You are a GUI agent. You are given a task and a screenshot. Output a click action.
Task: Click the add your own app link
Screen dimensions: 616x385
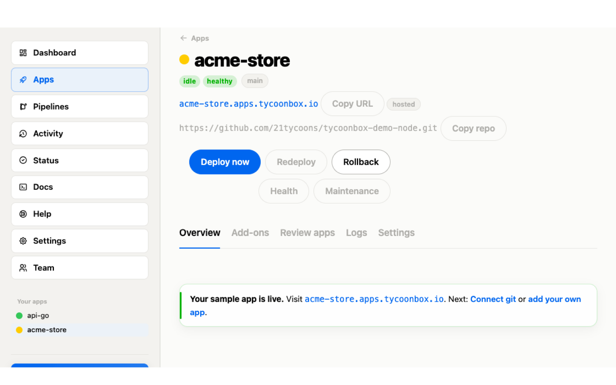[554, 299]
